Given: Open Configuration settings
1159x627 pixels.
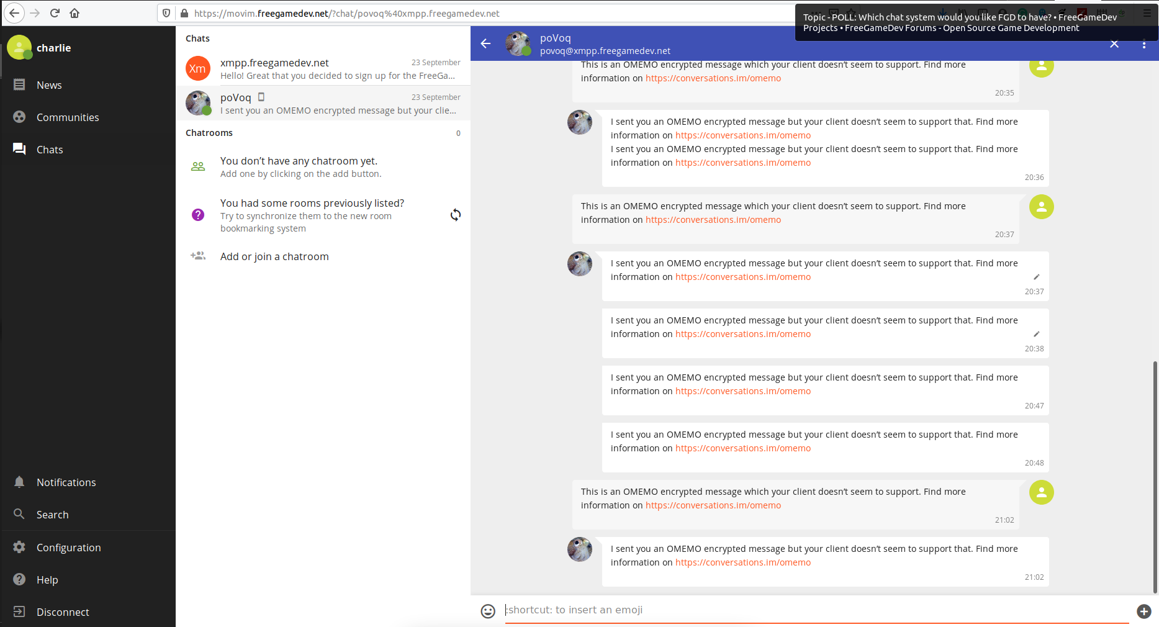Looking at the screenshot, I should (68, 548).
